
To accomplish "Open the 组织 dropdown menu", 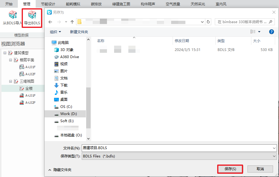I will click(x=55, y=32).
